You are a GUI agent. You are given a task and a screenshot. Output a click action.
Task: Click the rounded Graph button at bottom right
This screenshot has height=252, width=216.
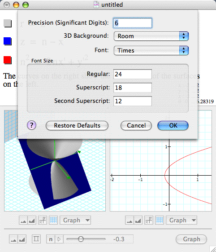pos(191,239)
